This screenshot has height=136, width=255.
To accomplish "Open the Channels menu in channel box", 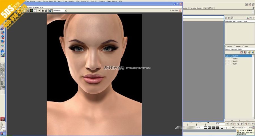I will click(228, 21).
